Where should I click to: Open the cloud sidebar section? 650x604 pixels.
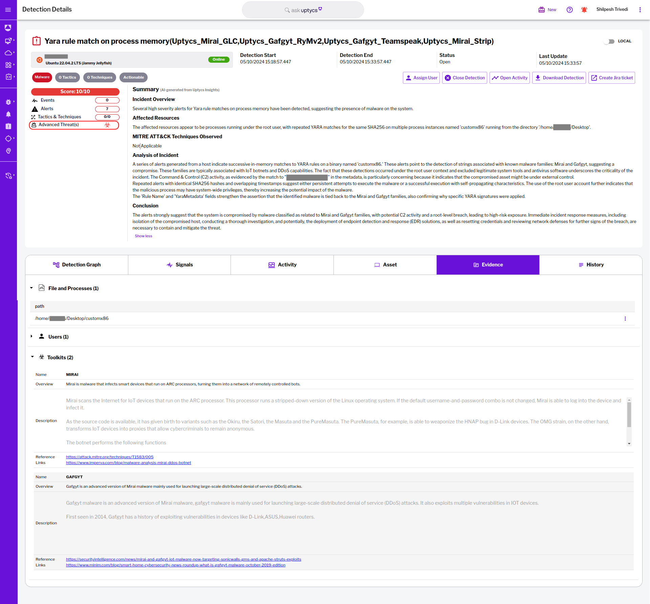point(8,53)
